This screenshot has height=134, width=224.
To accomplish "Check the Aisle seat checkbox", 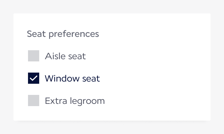I will pyautogui.click(x=34, y=56).
